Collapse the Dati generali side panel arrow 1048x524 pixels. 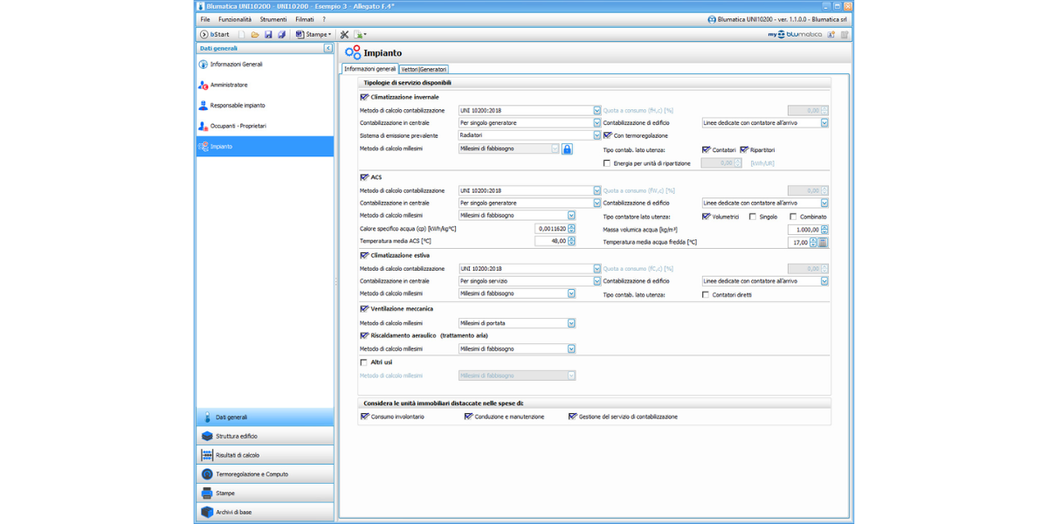327,49
